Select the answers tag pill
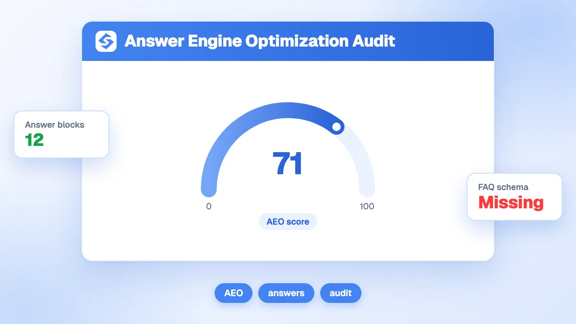This screenshot has height=324, width=576. (286, 293)
